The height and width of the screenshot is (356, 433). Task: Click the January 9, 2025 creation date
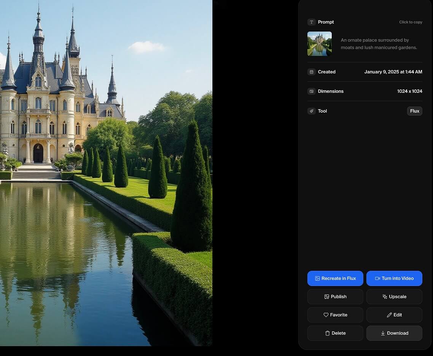[393, 72]
